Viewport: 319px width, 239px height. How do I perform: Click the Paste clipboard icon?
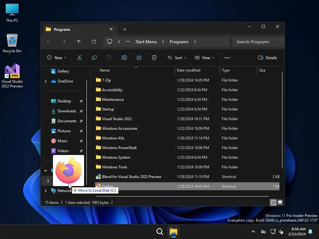[109, 58]
